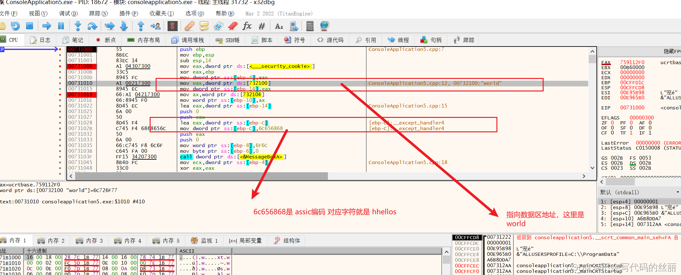Click disassembly scrollbar down arrow
681x275 pixels.
592,168
